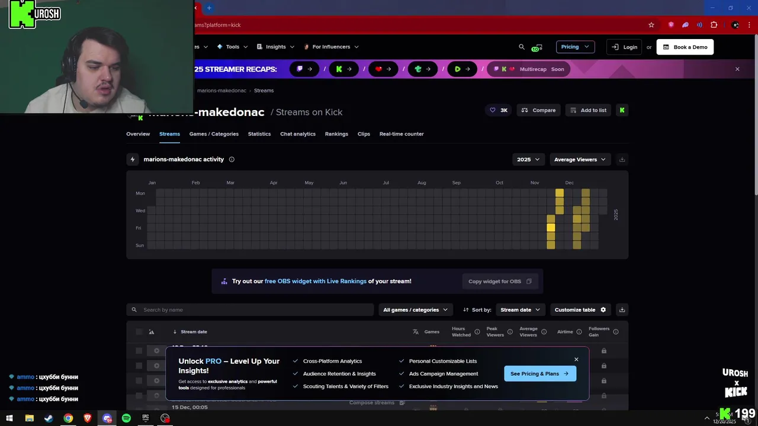
Task: Click the Compare button
Action: [539, 110]
